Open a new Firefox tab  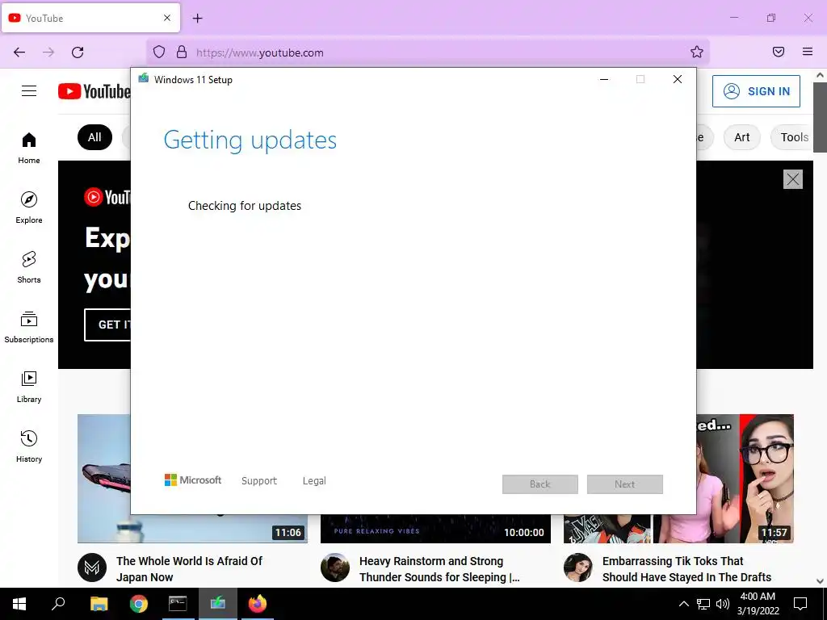[197, 18]
